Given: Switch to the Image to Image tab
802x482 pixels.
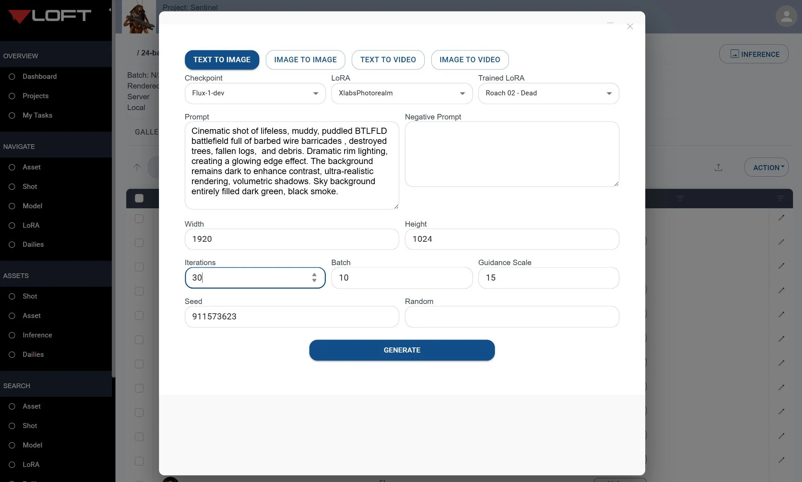Looking at the screenshot, I should click(x=305, y=60).
